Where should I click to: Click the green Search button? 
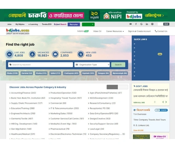point(118,65)
